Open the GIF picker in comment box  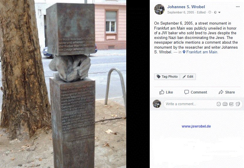pos(231,104)
